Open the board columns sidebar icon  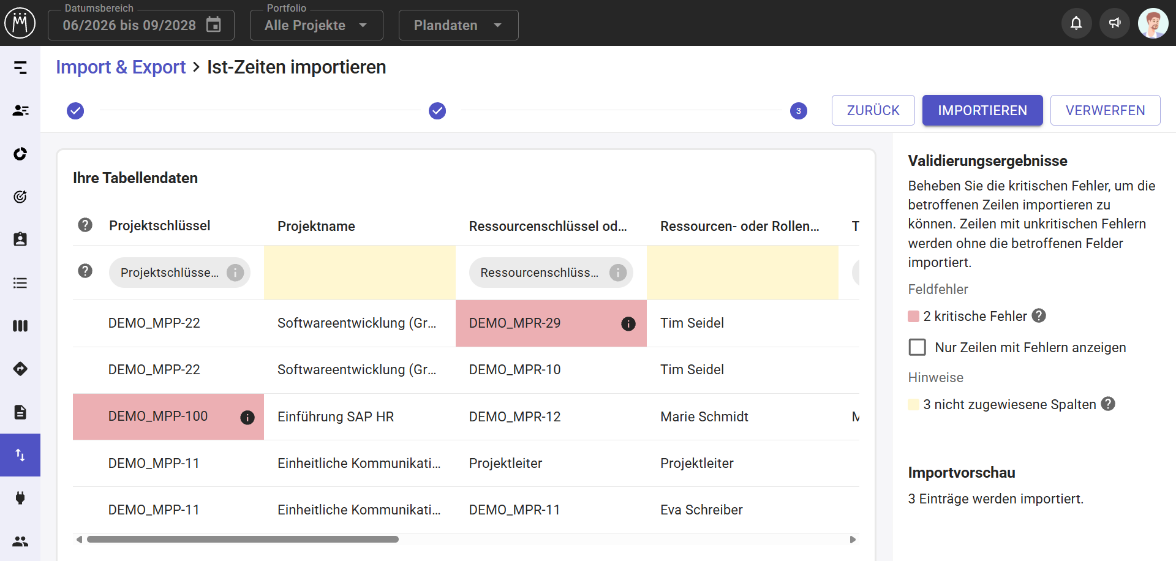point(20,326)
